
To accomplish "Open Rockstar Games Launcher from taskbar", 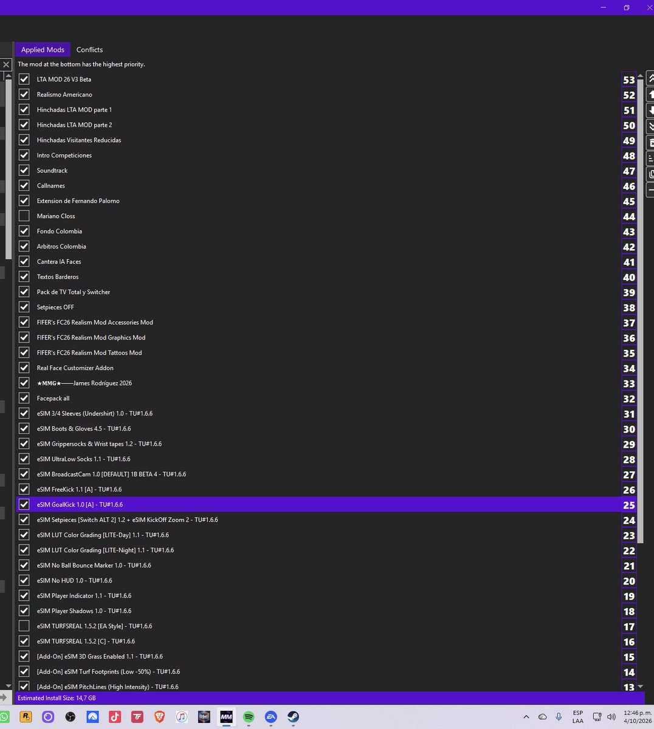I will [x=26, y=717].
